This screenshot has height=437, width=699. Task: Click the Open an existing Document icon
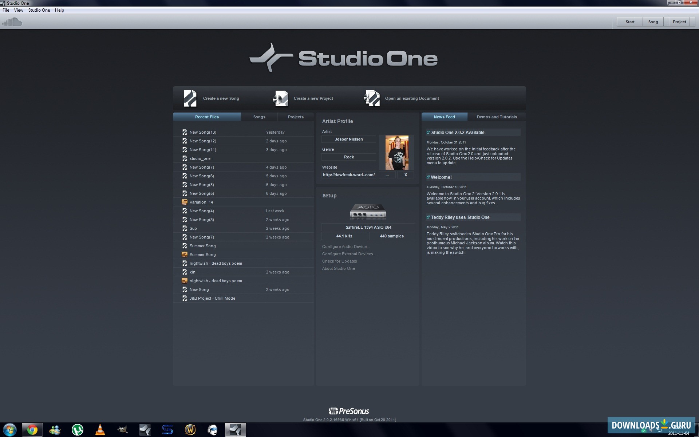[372, 98]
